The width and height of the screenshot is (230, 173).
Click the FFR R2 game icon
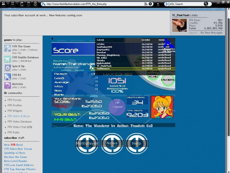tap(7, 77)
